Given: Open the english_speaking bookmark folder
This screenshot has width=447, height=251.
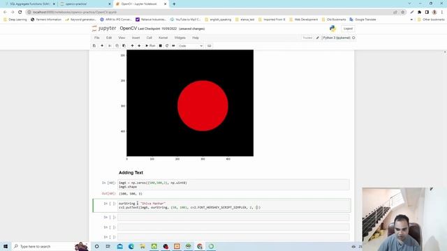Looking at the screenshot, I should click(218, 20).
